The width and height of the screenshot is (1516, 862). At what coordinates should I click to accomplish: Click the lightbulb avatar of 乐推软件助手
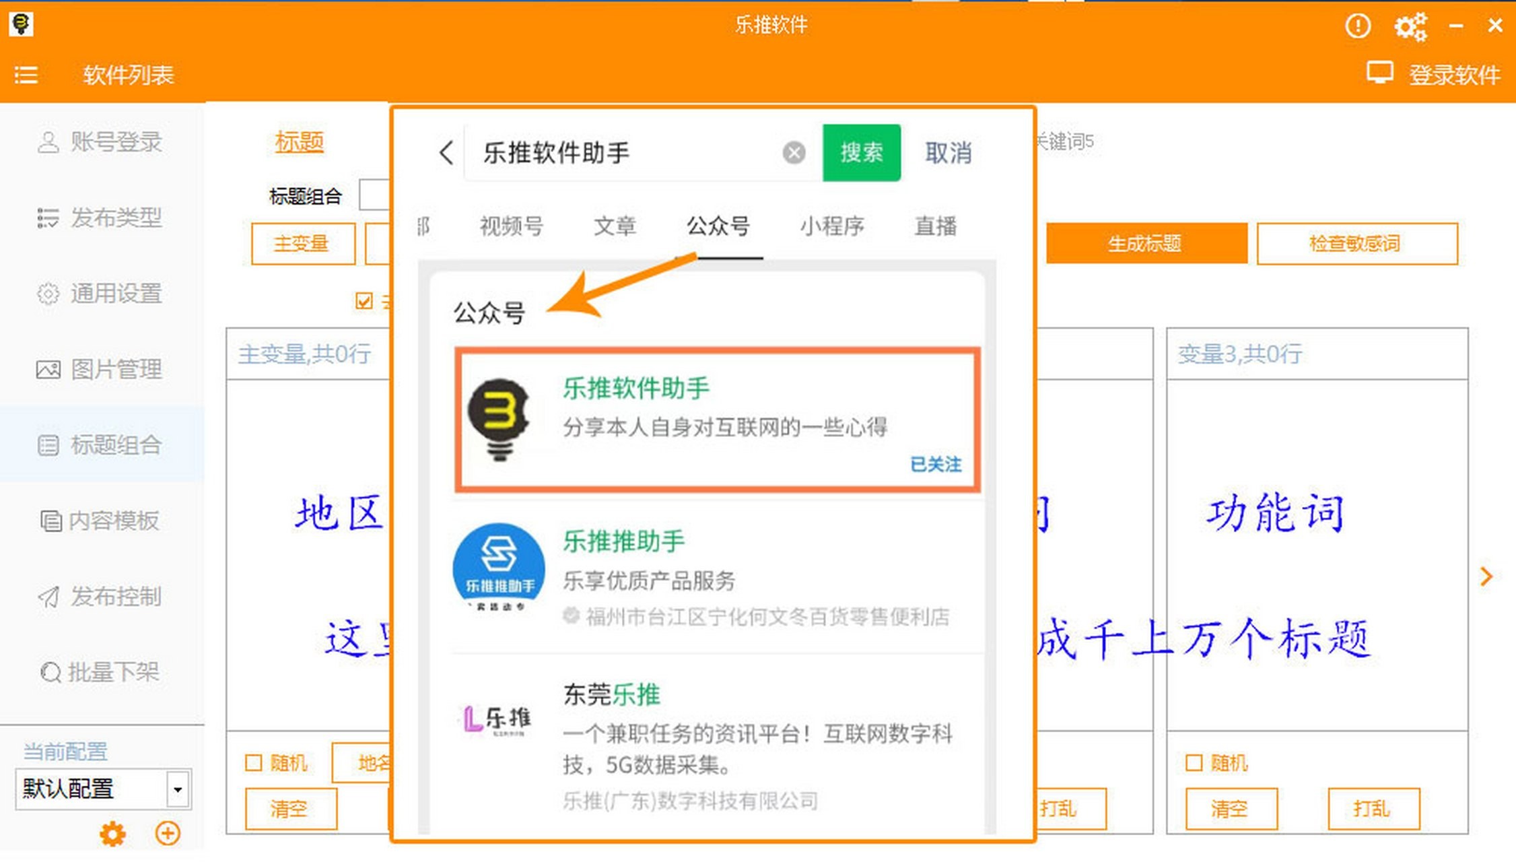(499, 420)
